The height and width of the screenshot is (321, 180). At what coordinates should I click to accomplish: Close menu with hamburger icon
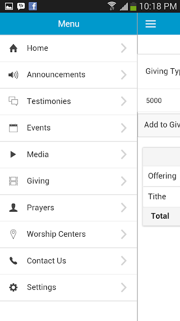point(150,24)
